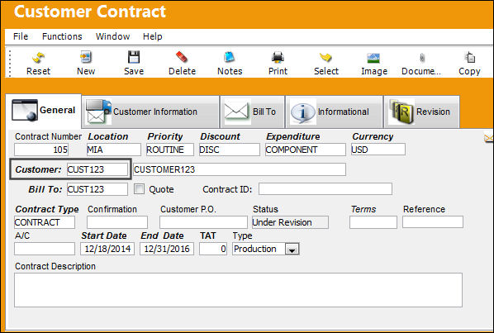The image size is (494, 333).
Task: Click the bold Priority label
Action: 165,136
